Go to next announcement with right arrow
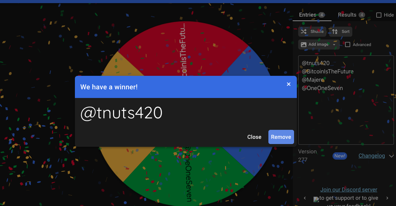 (x=387, y=198)
